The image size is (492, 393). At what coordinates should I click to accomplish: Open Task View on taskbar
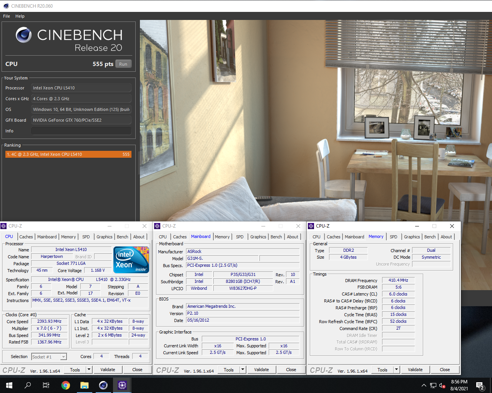(46, 385)
